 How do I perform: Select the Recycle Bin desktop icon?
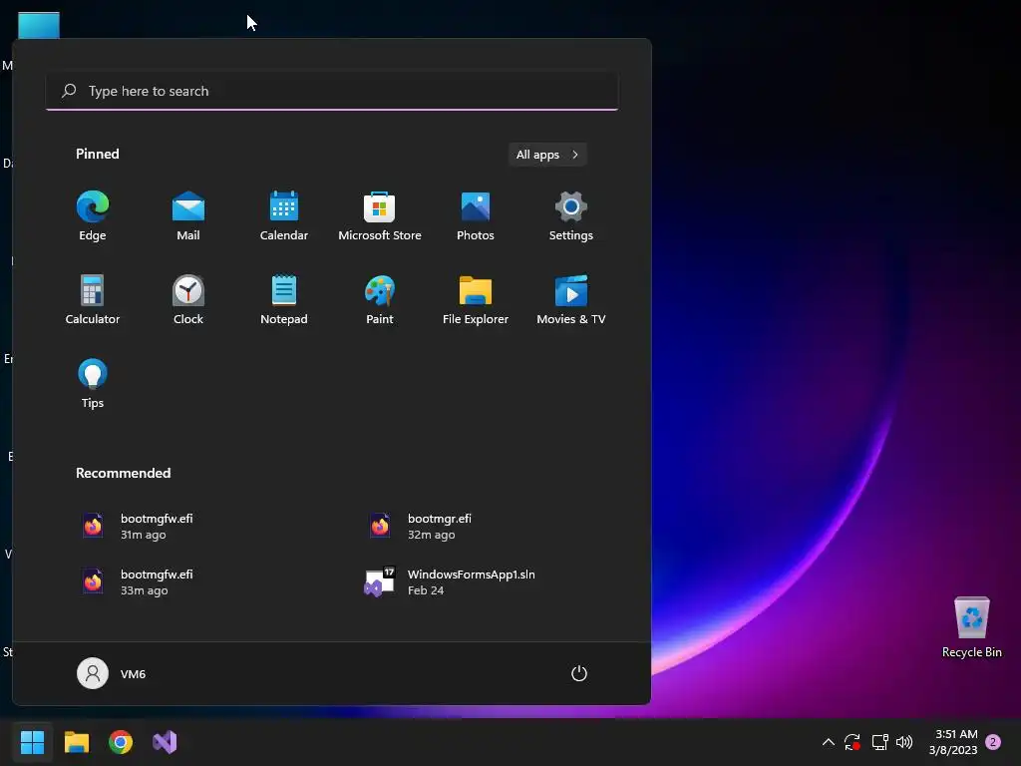[971, 628]
